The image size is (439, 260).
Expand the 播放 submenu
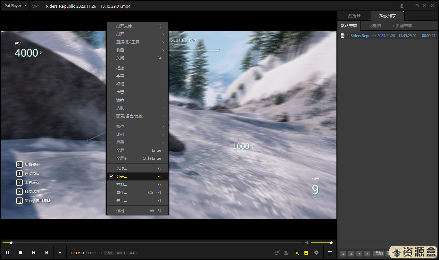137,68
